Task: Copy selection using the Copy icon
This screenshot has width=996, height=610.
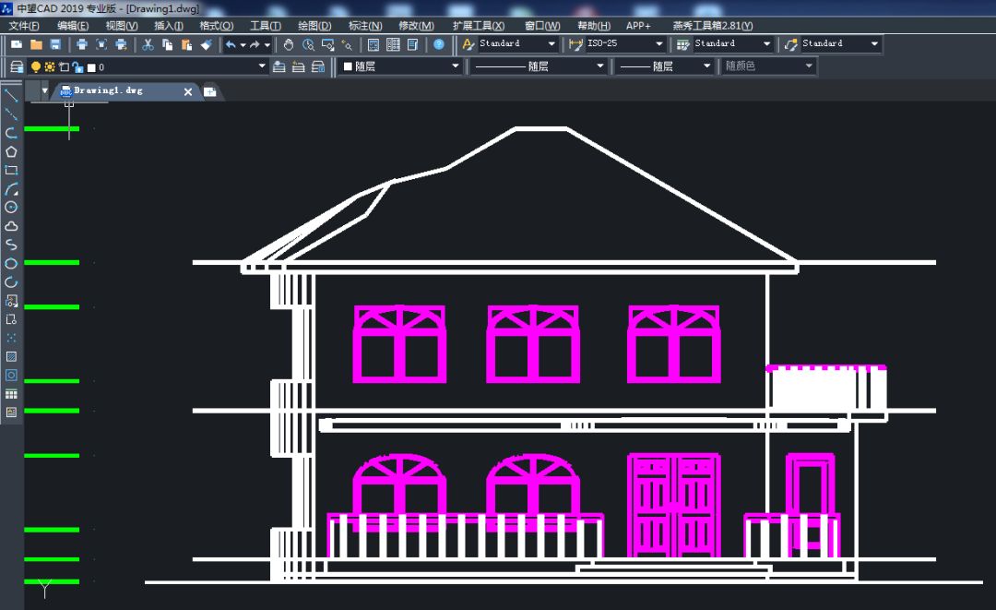Action: pyautogui.click(x=168, y=44)
